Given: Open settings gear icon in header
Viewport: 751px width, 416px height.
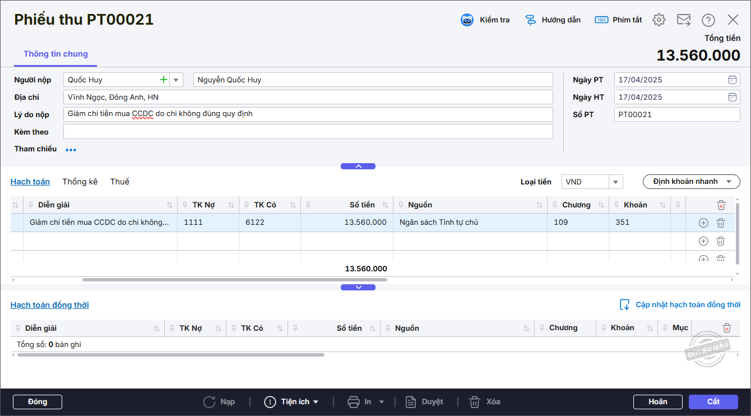Looking at the screenshot, I should coord(659,20).
